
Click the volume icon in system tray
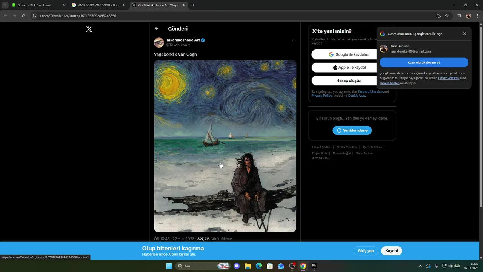click(x=451, y=266)
